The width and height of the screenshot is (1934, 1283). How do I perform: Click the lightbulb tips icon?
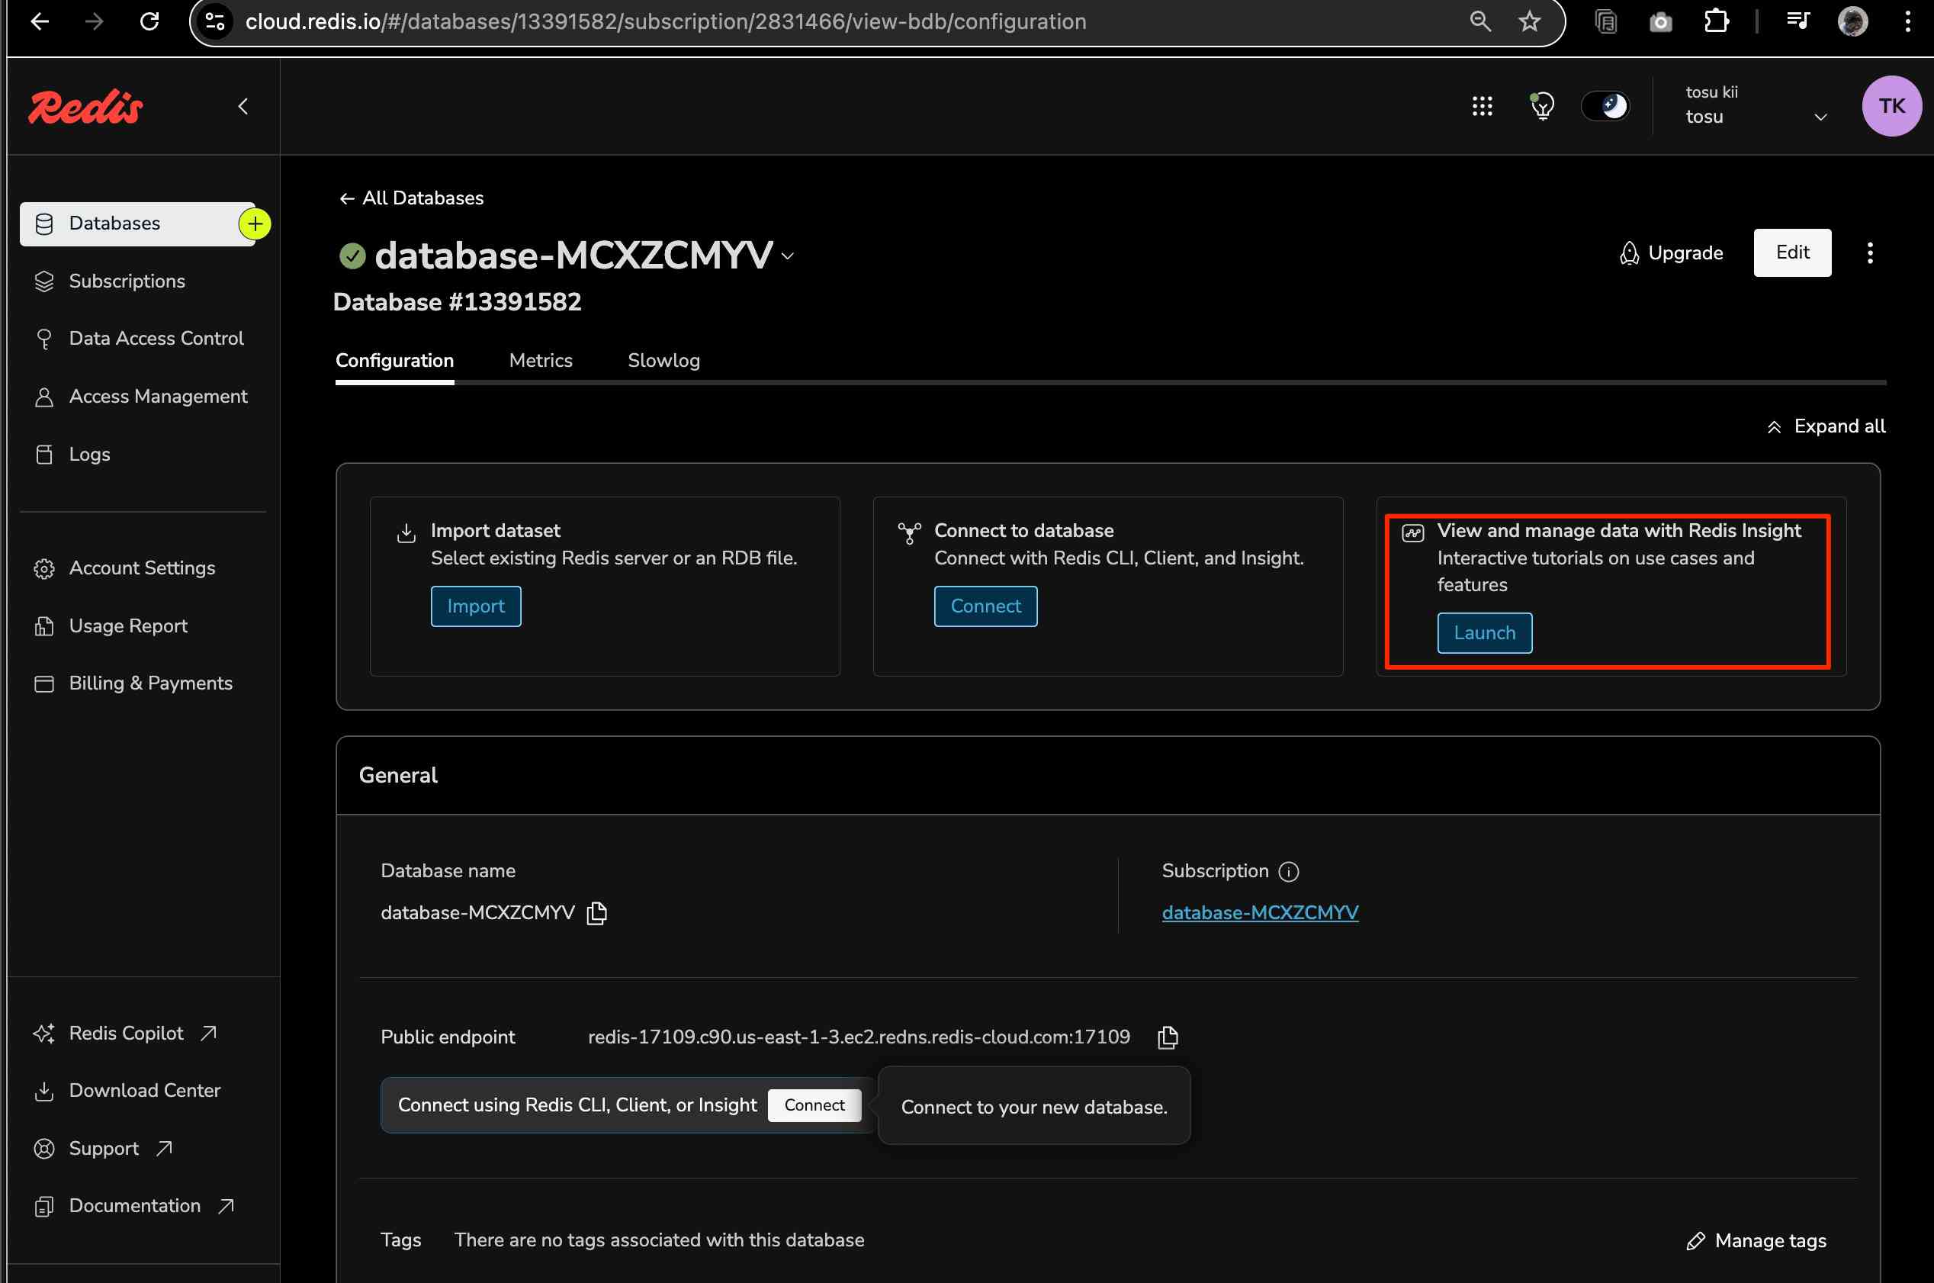(1542, 106)
